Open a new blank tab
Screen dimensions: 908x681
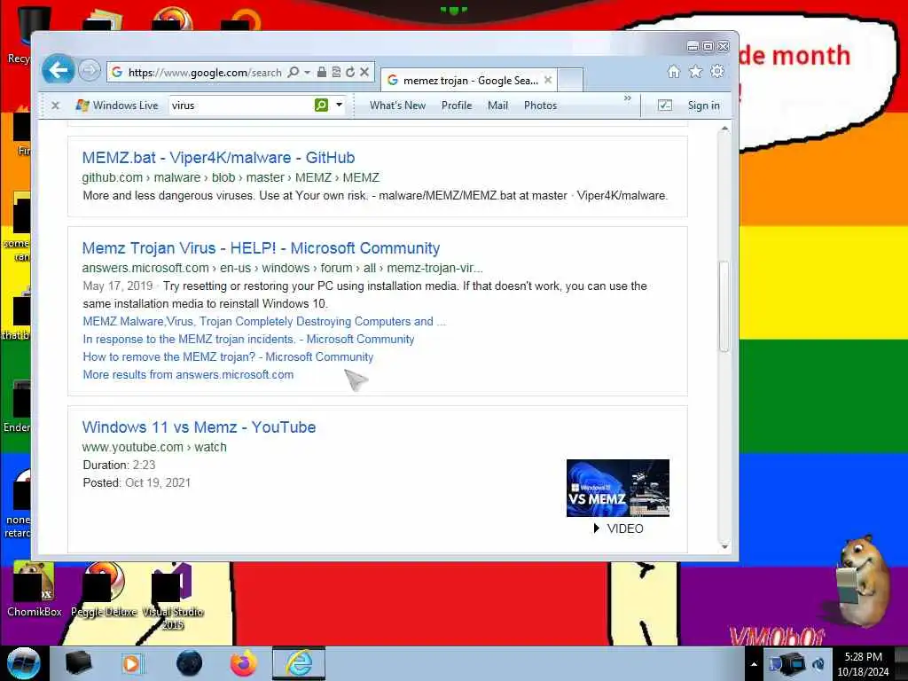coord(570,80)
